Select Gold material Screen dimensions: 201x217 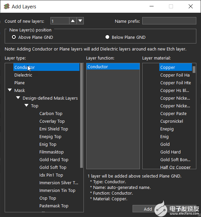pos(165,144)
